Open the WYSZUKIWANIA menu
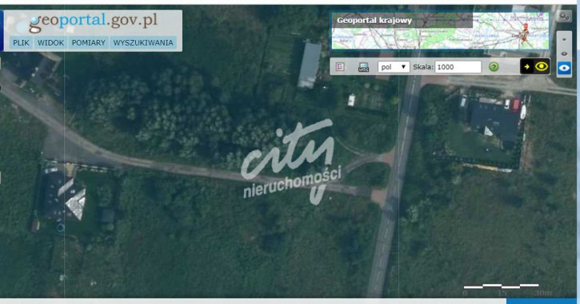 pyautogui.click(x=143, y=43)
